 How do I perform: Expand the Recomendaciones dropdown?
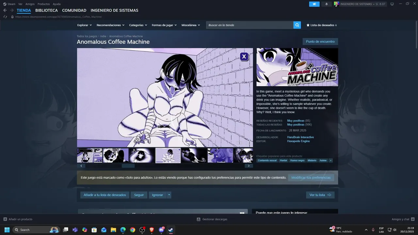[x=110, y=25]
